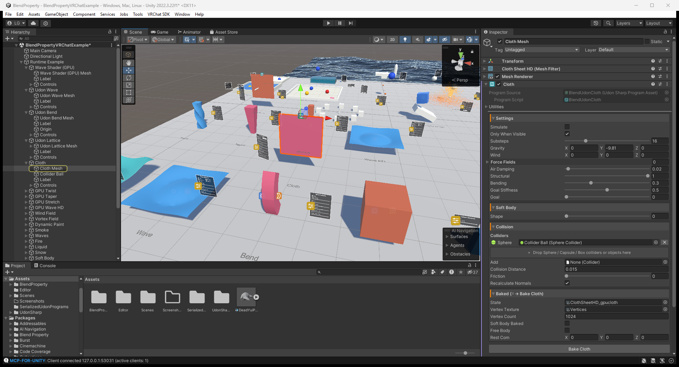Enable Soft Body Baked checkbox

click(567, 323)
